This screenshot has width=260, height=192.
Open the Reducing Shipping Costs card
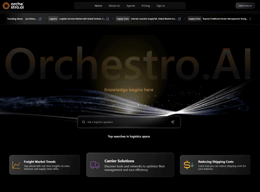click(215, 165)
